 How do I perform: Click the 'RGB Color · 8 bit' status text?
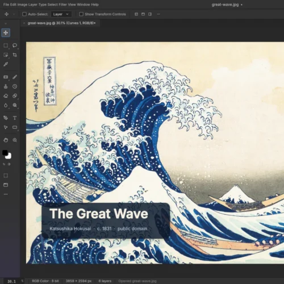pyautogui.click(x=45, y=281)
